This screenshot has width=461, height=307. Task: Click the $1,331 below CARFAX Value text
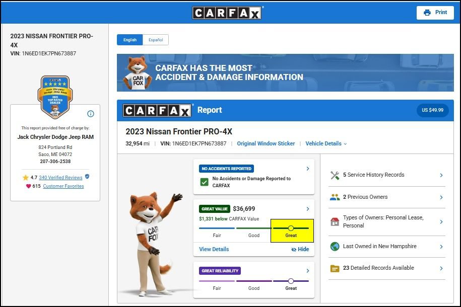pyautogui.click(x=229, y=219)
